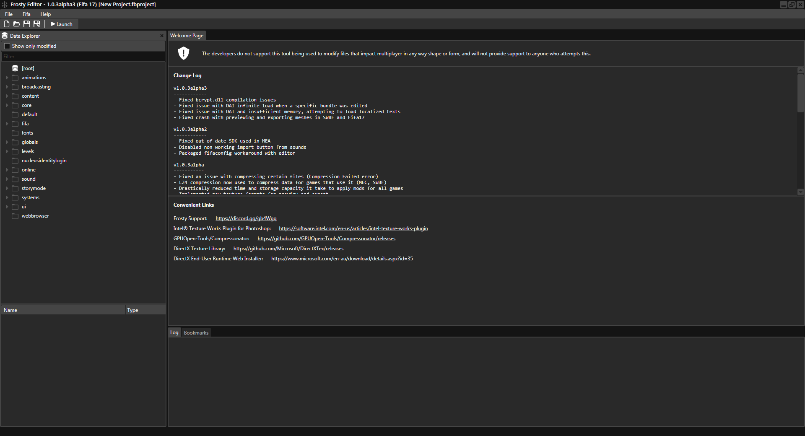Click the globals folder icon
805x436 pixels.
pyautogui.click(x=15, y=142)
